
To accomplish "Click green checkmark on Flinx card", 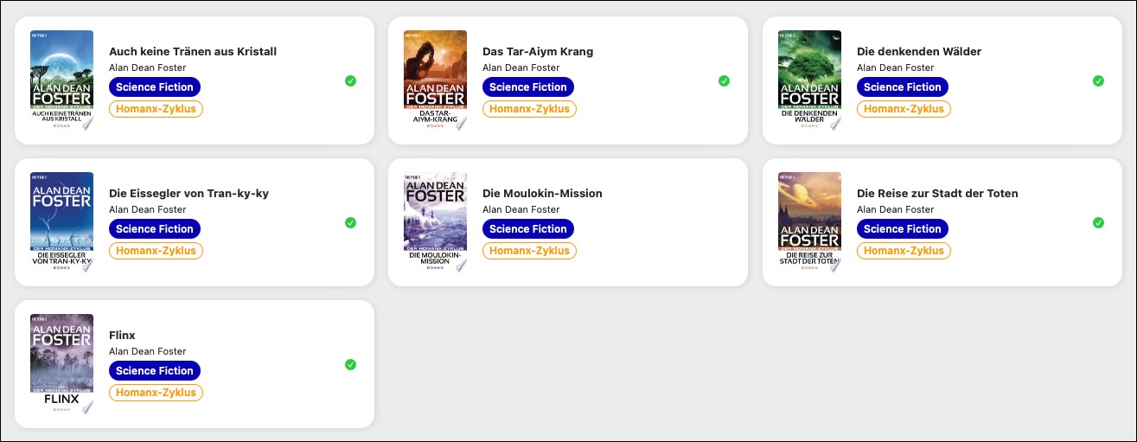I will click(350, 364).
